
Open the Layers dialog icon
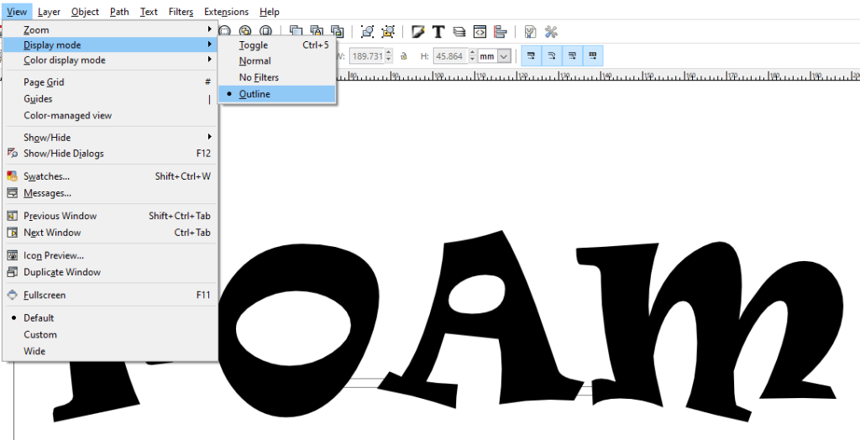pyautogui.click(x=459, y=31)
